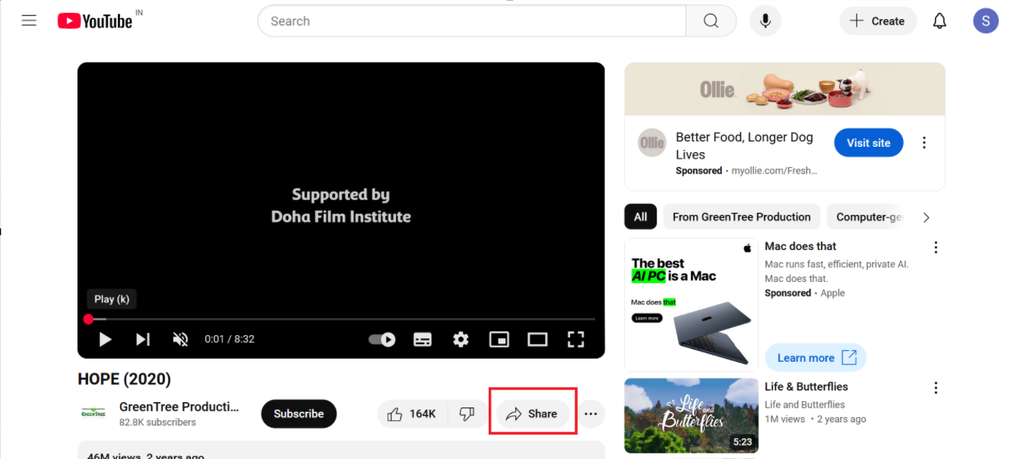1017x459 pixels.
Task: Start voice search with microphone icon
Action: click(765, 21)
